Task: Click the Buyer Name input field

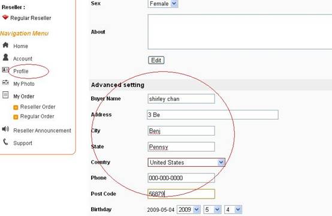Action: [181, 99]
